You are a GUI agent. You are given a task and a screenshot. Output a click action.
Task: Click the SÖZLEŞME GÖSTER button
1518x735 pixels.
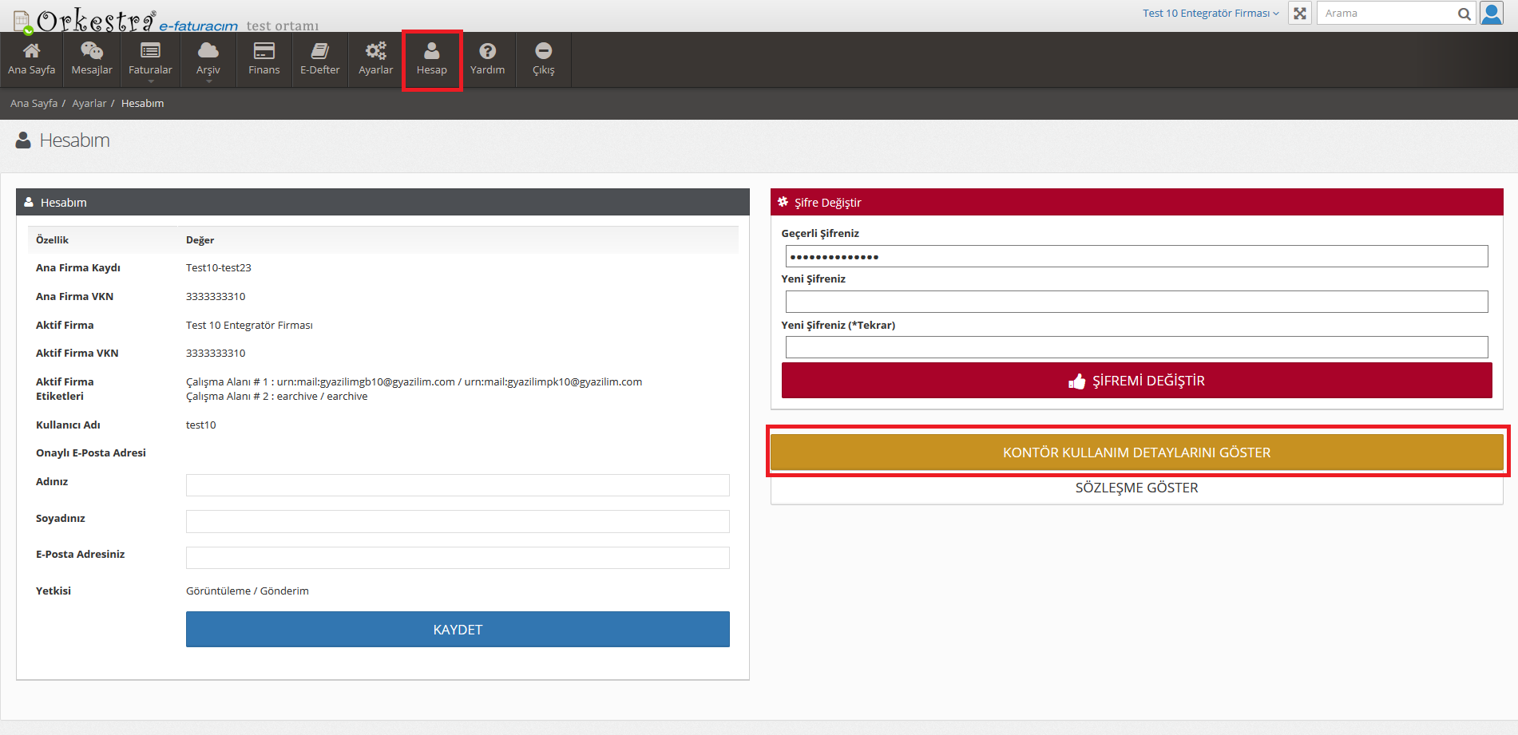1136,488
